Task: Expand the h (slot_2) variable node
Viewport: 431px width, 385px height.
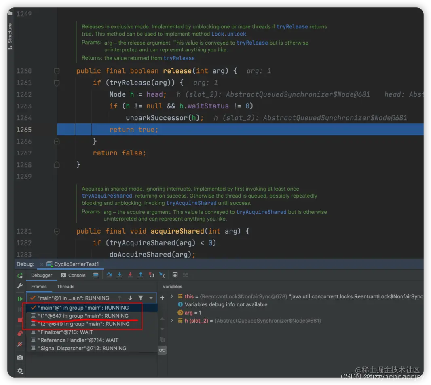Action: pos(172,321)
